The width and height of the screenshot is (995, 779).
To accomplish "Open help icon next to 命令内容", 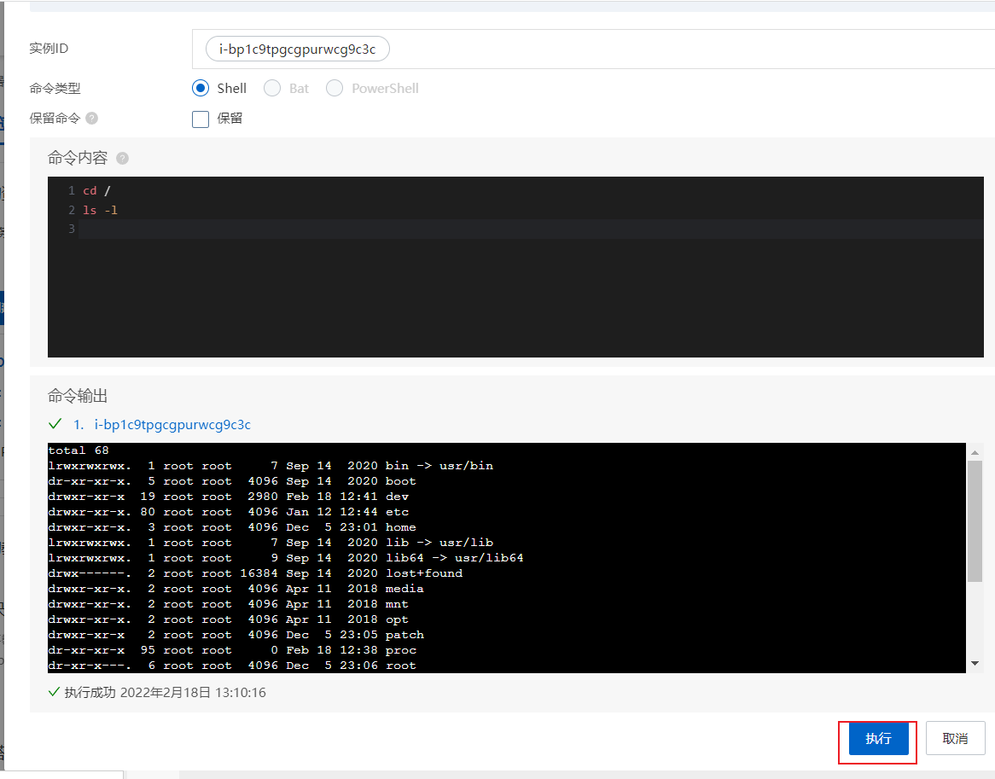I will [123, 159].
